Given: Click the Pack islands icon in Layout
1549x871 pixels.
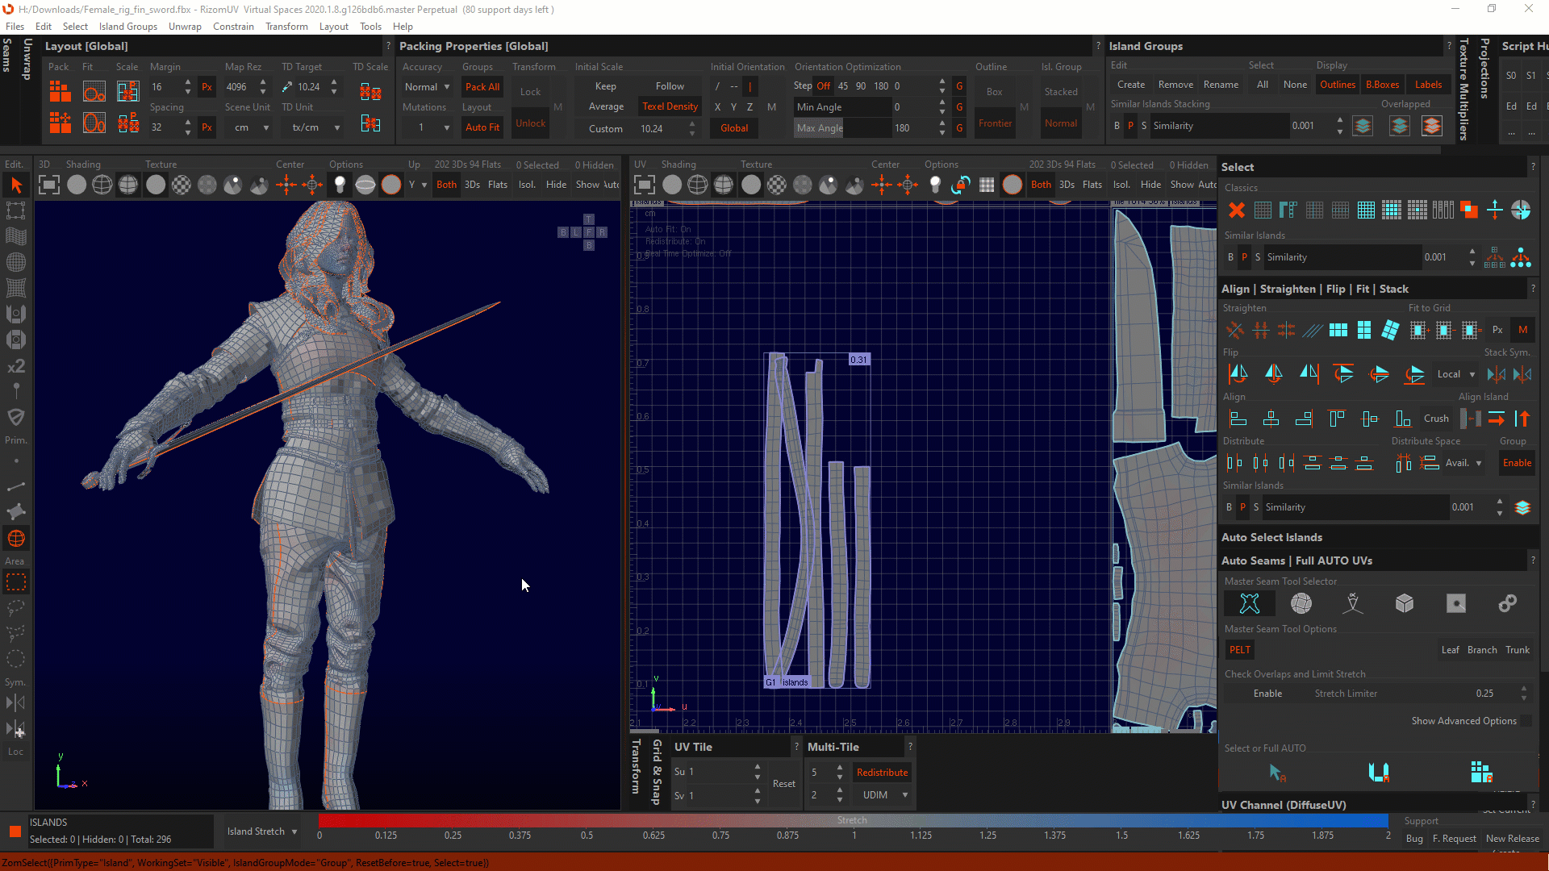Looking at the screenshot, I should pos(60,91).
